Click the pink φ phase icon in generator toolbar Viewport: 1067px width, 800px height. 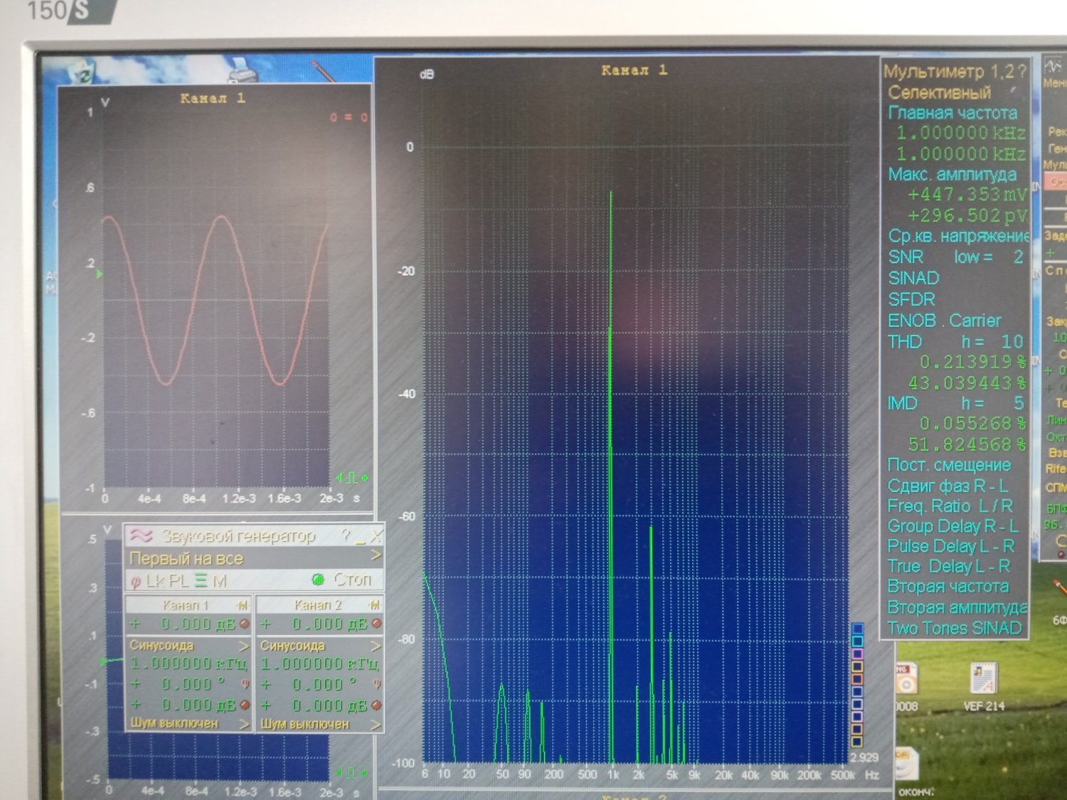(135, 582)
